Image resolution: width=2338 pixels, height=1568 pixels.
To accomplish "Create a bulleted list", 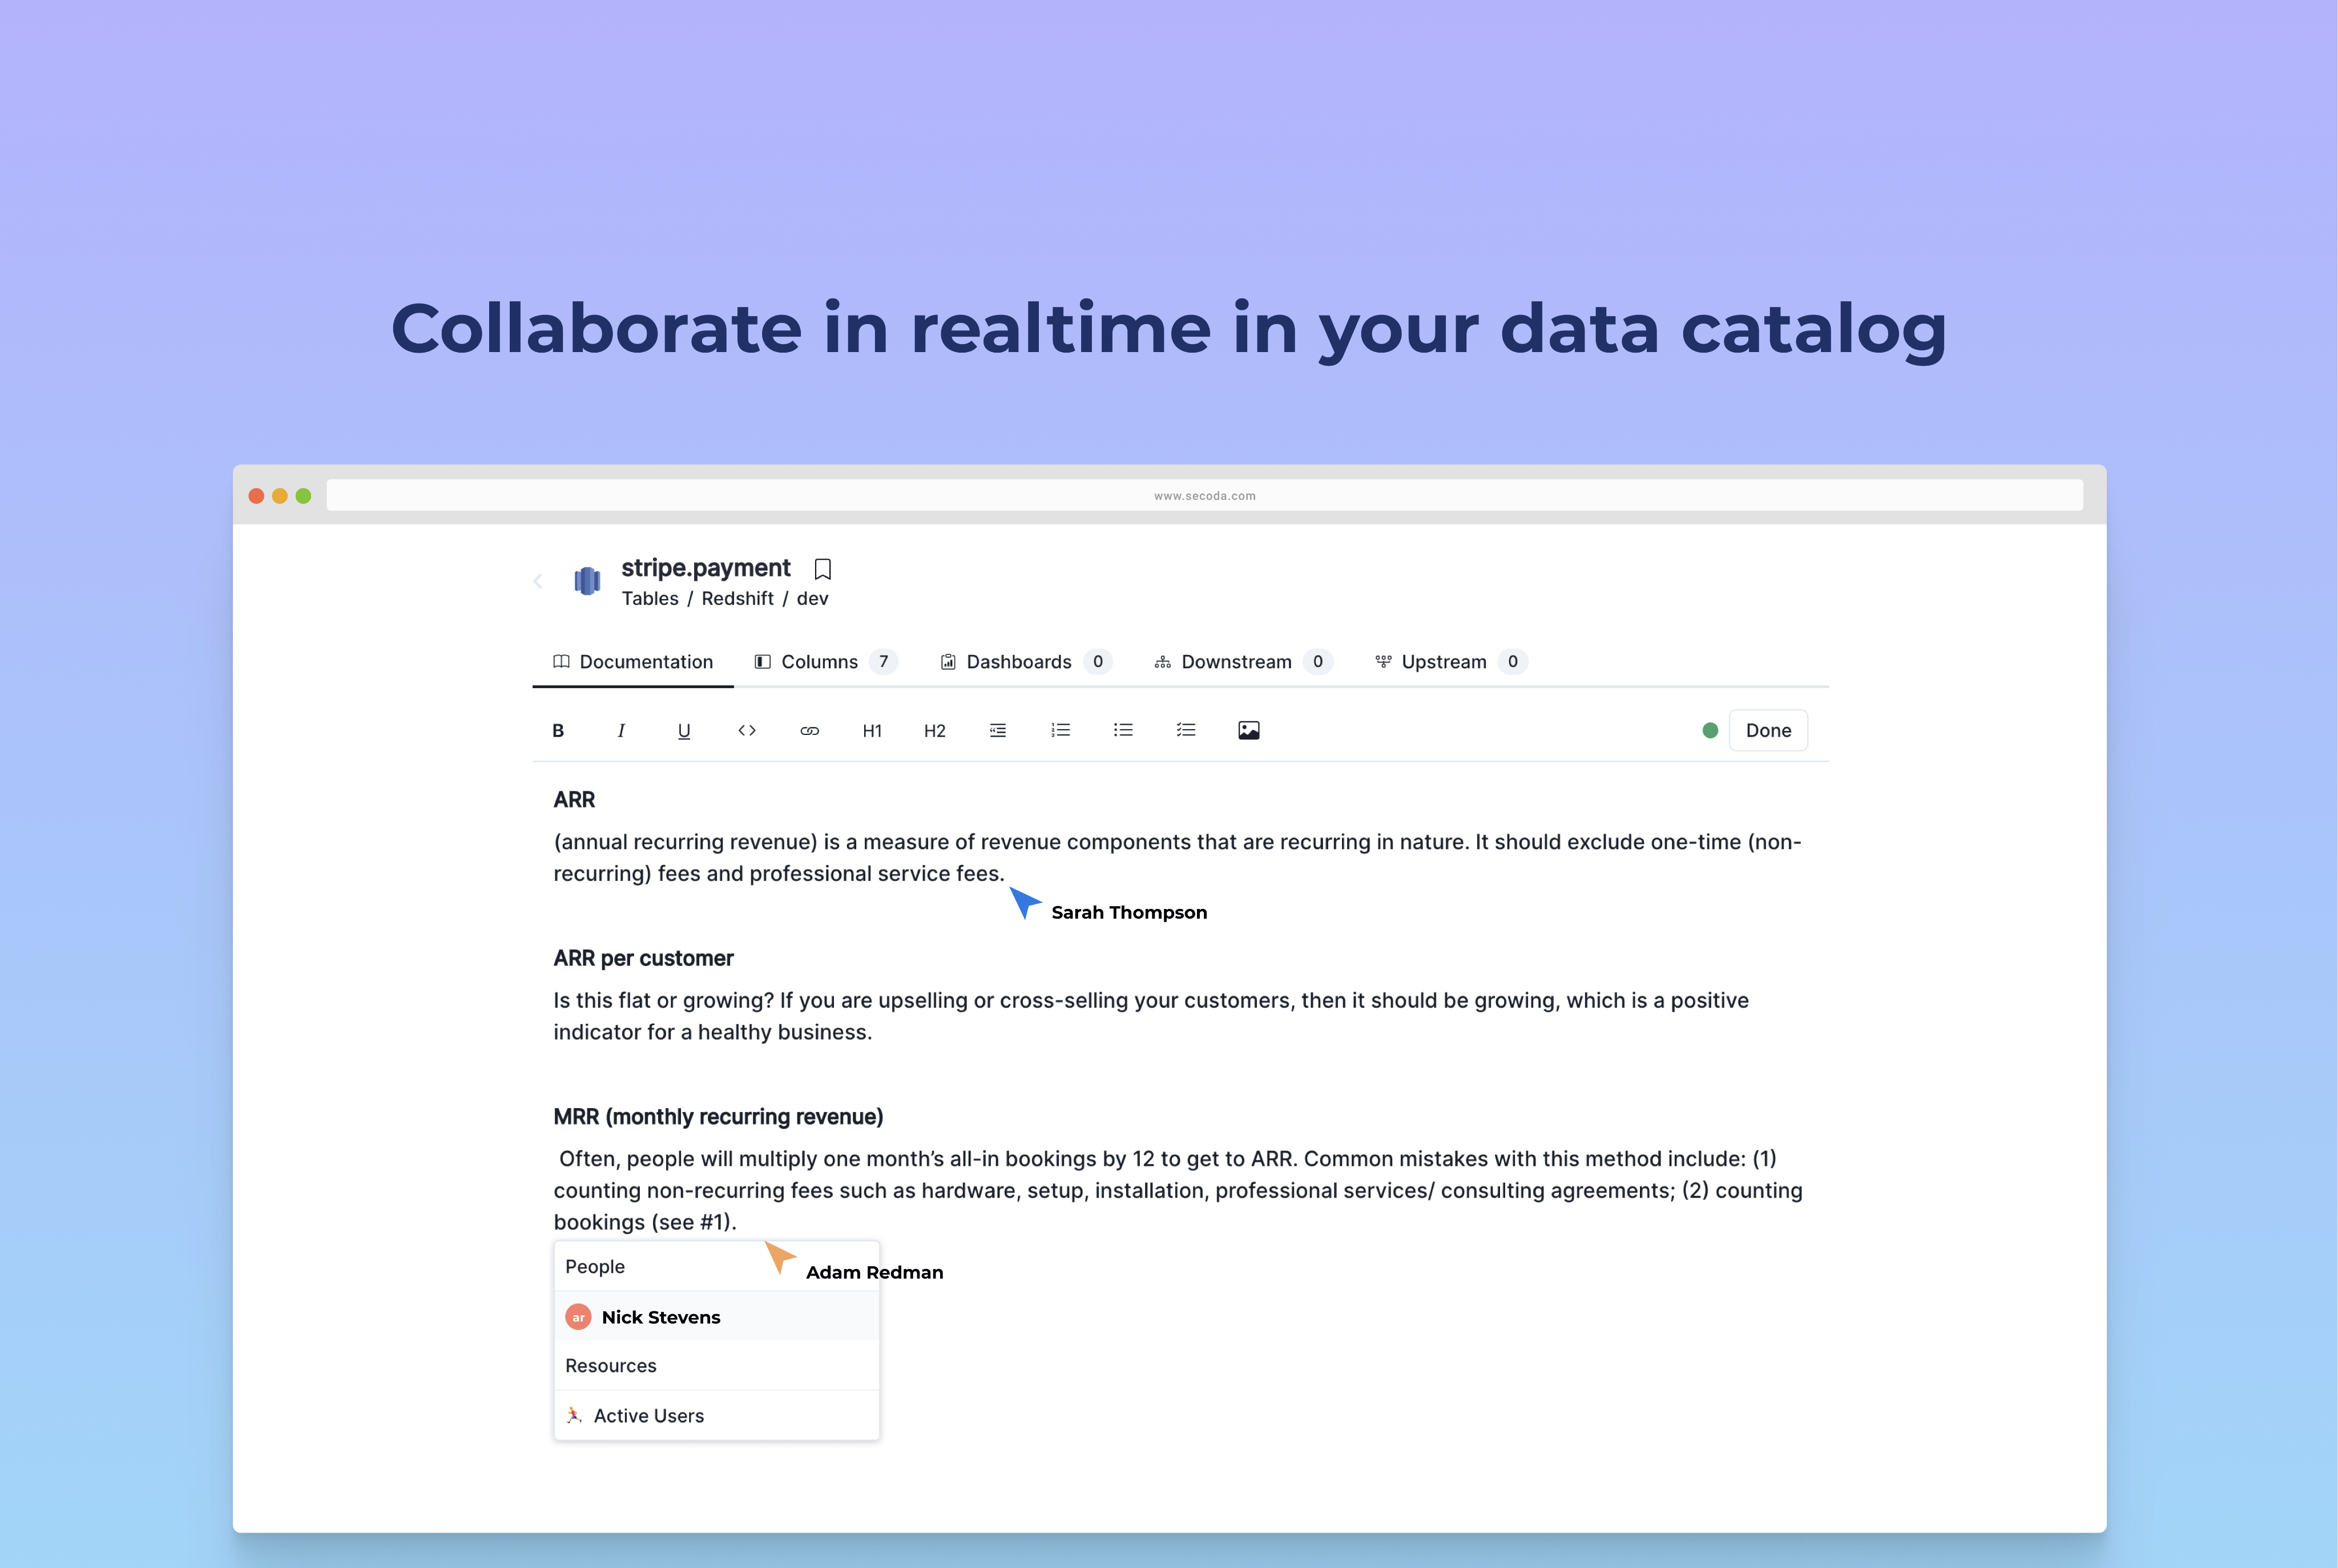I will click(x=1123, y=731).
